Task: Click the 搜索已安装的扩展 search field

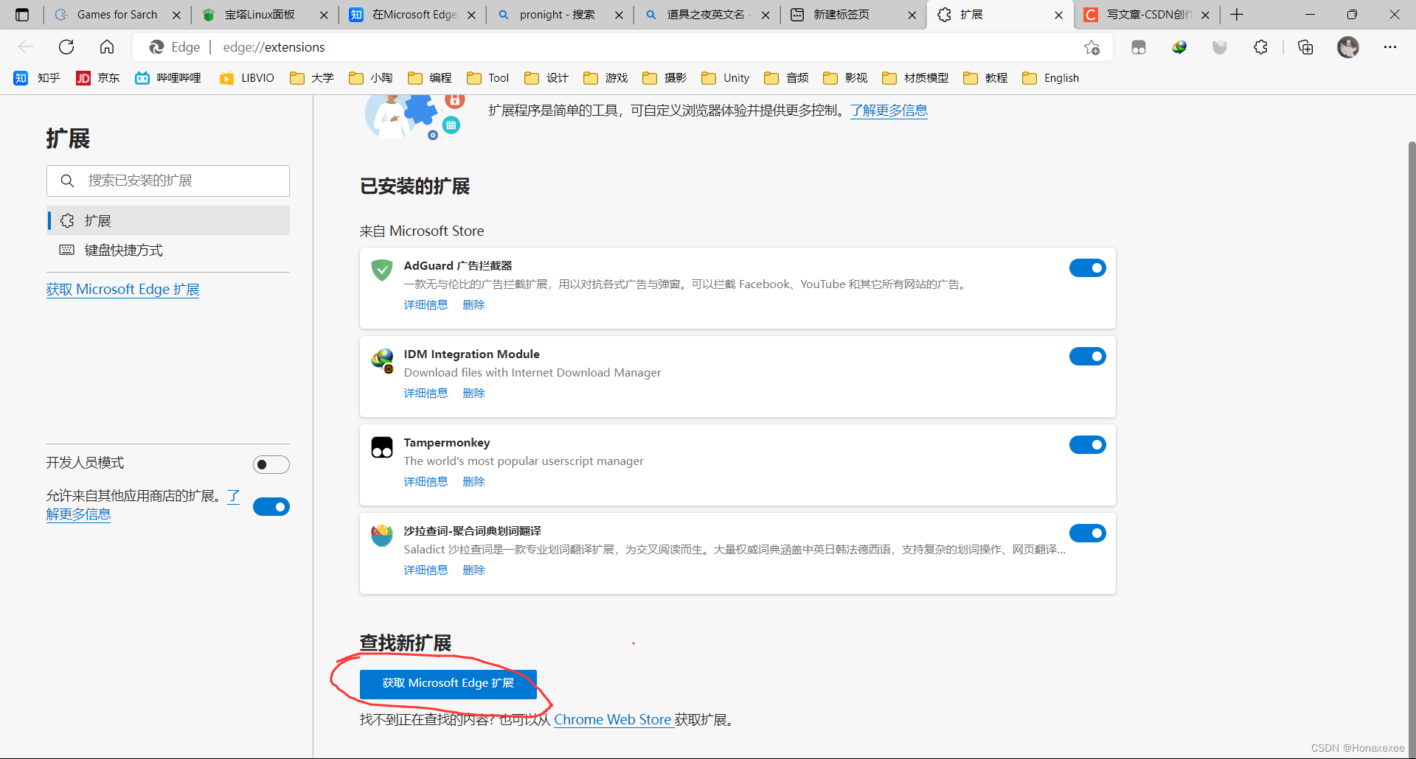Action: pyautogui.click(x=168, y=181)
